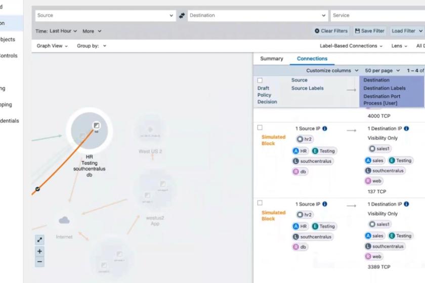Click the sales1 workload pill in 3389 TCP row
This screenshot has width=425, height=283.
380,224
